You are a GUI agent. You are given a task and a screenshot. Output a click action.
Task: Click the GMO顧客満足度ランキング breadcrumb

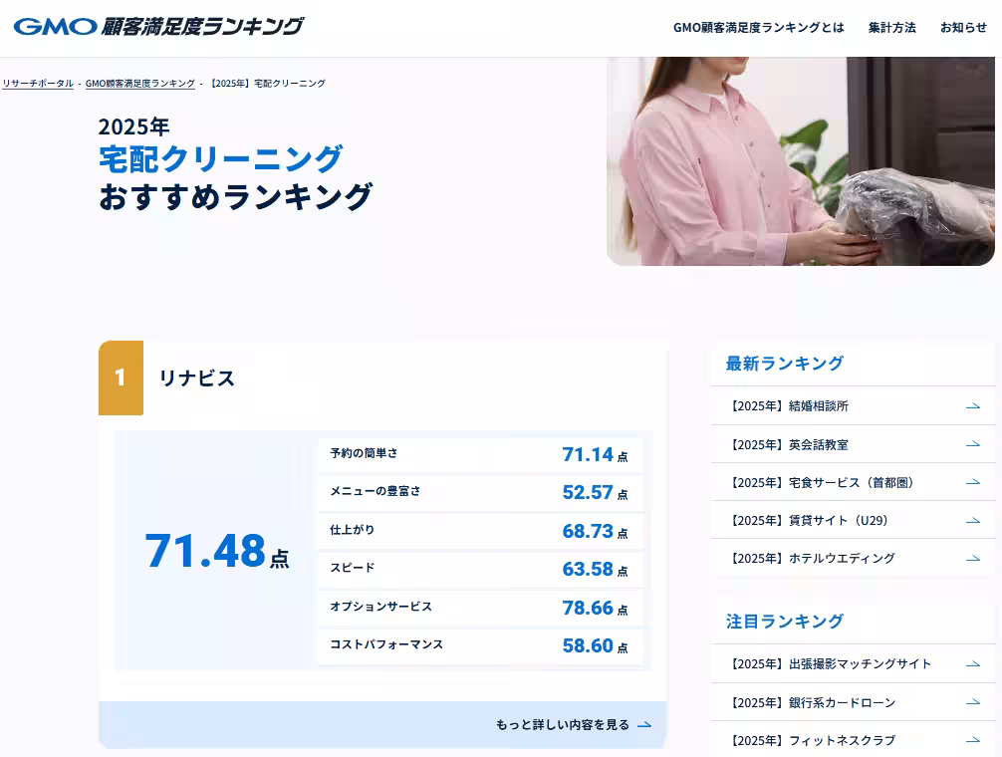[x=139, y=84]
